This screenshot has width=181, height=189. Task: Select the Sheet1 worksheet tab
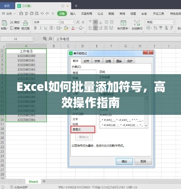(x=33, y=181)
